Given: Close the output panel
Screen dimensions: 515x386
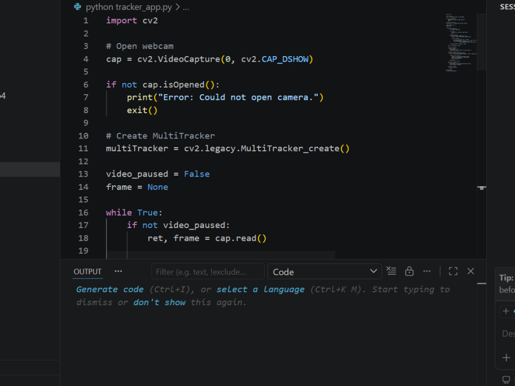Looking at the screenshot, I should click(x=471, y=271).
